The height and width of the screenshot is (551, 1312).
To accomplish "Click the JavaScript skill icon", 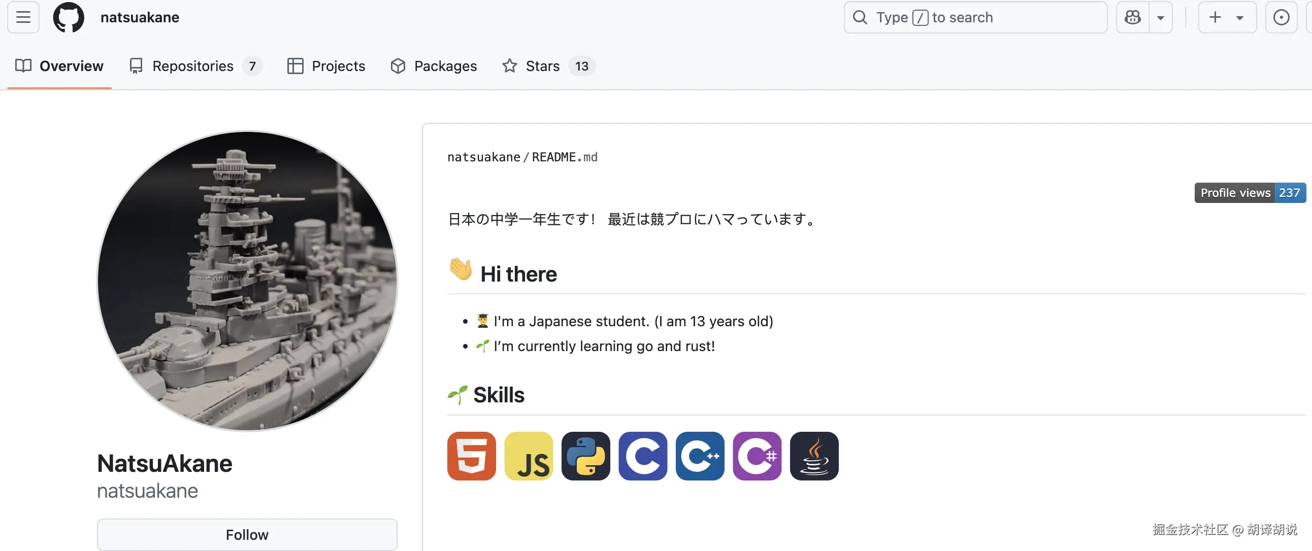I will coord(528,456).
